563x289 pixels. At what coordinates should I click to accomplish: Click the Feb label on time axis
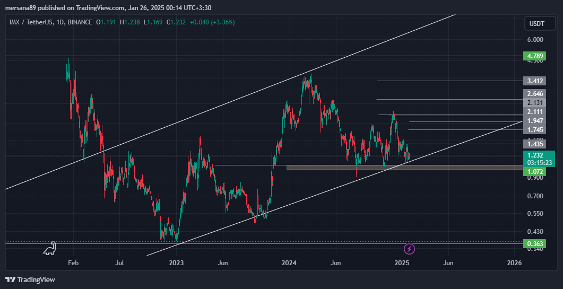73,263
